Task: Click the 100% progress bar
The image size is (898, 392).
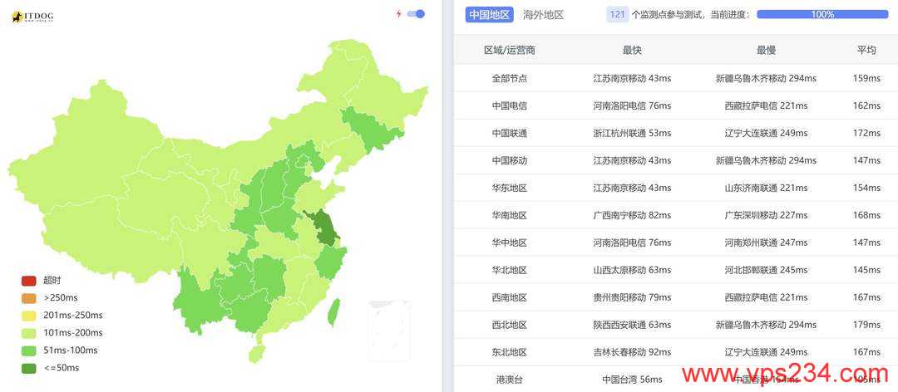Action: pos(822,15)
